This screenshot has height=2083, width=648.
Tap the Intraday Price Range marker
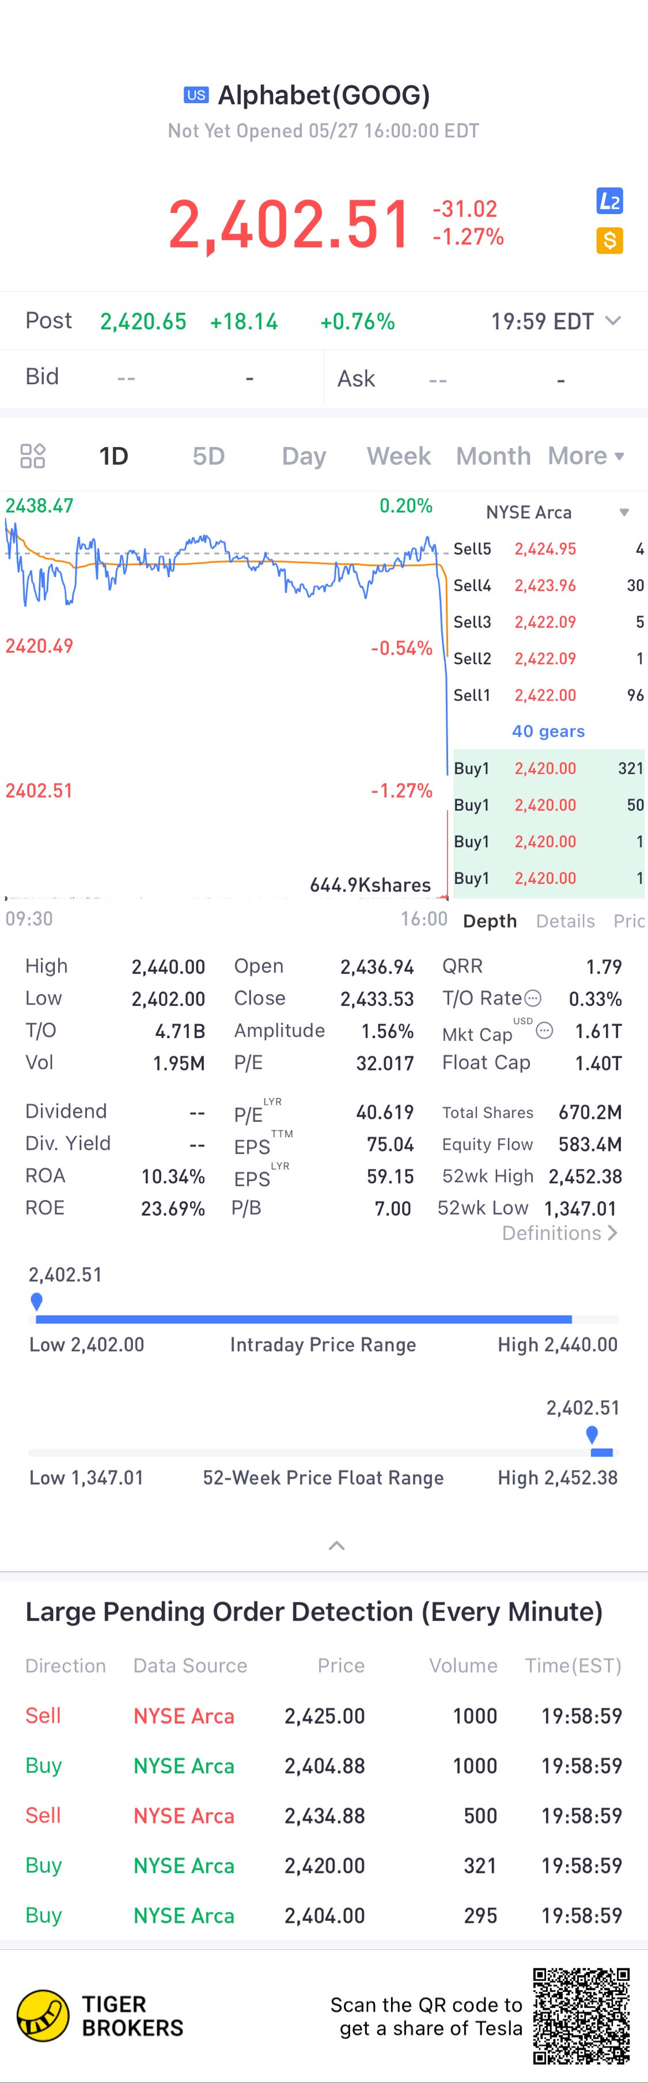(x=36, y=1301)
